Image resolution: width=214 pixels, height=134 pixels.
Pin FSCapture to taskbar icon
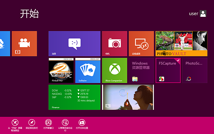[x=32, y=123]
